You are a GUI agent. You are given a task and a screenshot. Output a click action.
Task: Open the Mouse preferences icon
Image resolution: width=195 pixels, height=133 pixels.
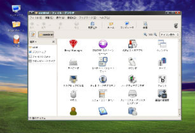tap(73, 94)
